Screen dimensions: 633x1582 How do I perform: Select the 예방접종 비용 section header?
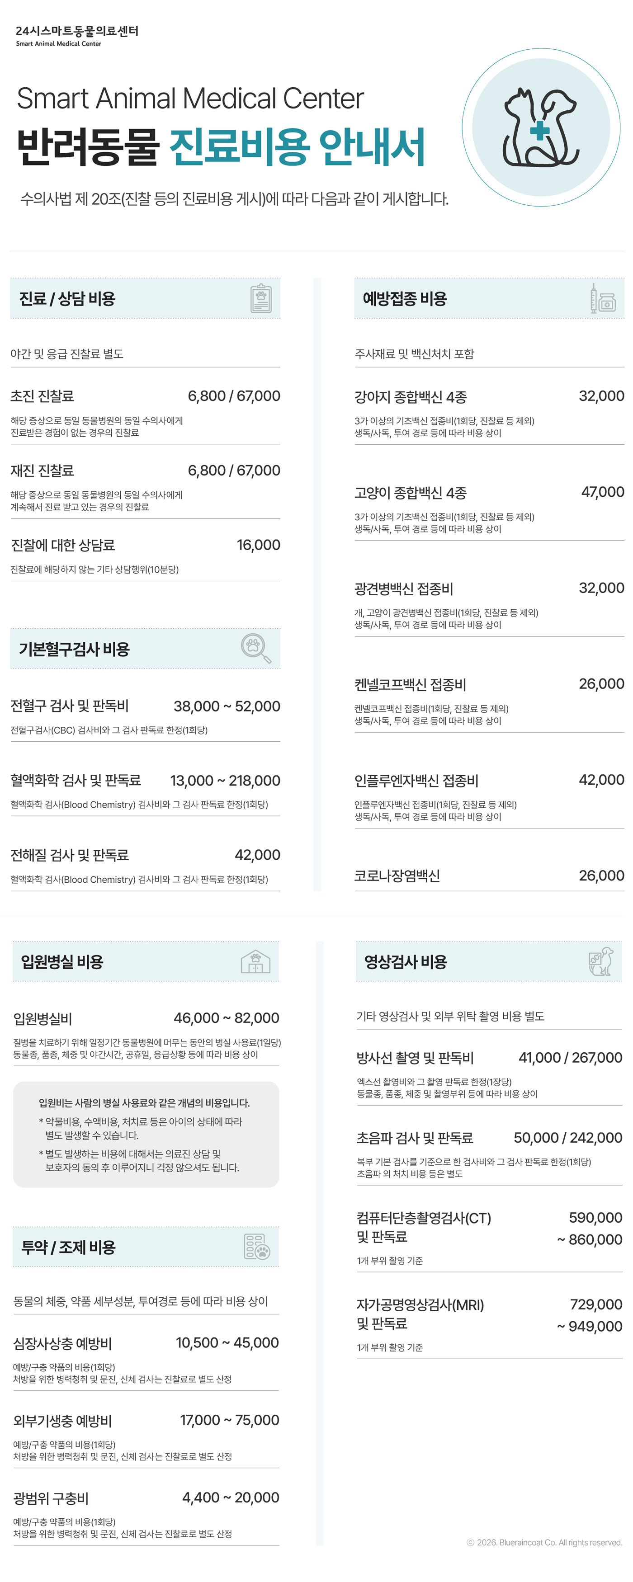pos(404,299)
